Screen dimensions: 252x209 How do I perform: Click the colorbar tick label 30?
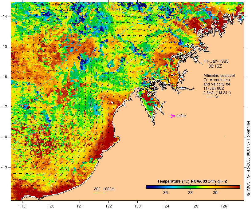point(215,192)
